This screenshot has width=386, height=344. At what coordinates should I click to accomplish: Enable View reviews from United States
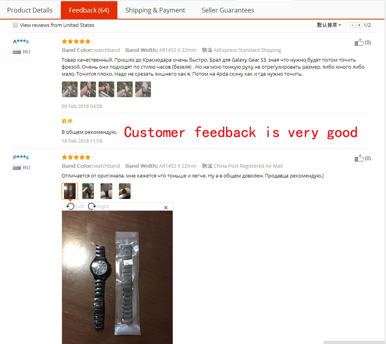15,25
